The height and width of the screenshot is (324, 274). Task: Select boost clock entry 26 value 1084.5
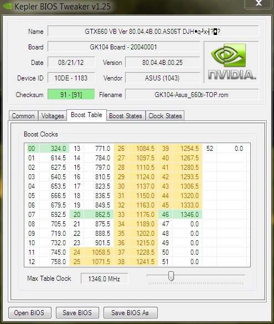[143, 148]
